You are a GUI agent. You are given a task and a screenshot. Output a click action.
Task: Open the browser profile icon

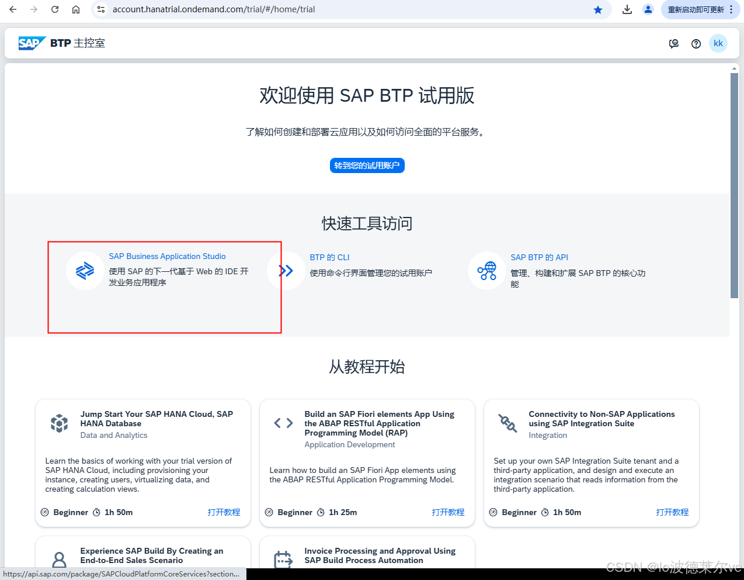pyautogui.click(x=648, y=9)
